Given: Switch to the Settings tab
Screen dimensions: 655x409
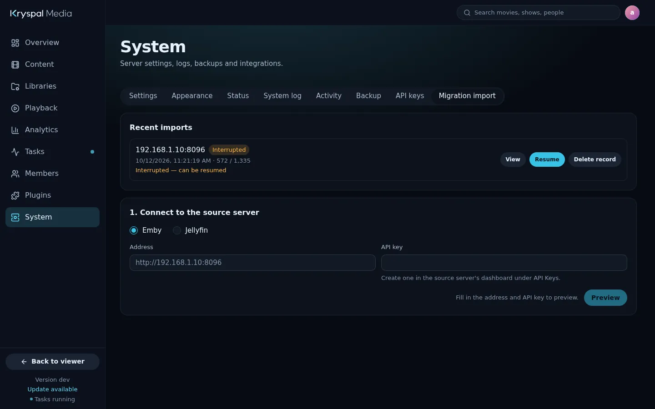Looking at the screenshot, I should (143, 96).
